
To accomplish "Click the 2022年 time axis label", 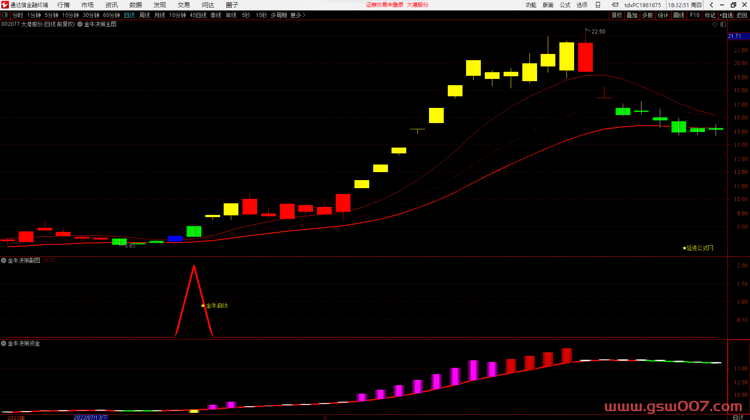I will click(x=16, y=418).
